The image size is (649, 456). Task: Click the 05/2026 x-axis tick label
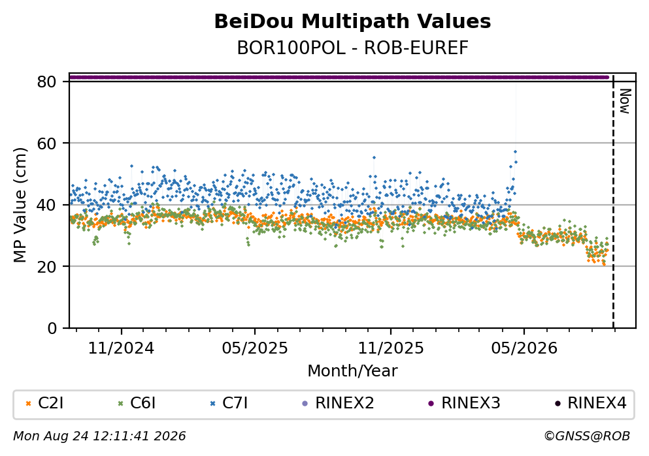click(x=524, y=348)
